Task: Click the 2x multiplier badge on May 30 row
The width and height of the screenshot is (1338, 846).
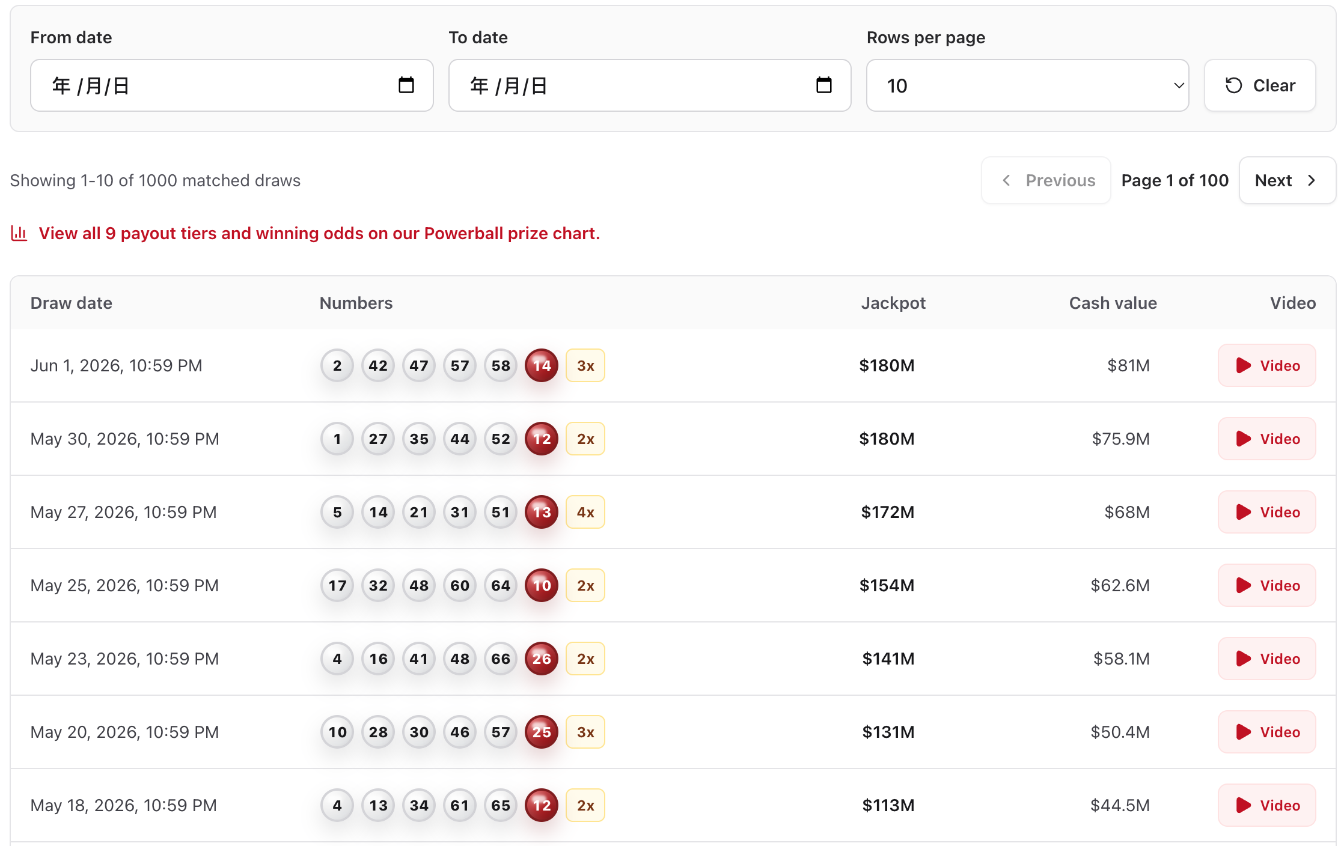Action: point(585,439)
